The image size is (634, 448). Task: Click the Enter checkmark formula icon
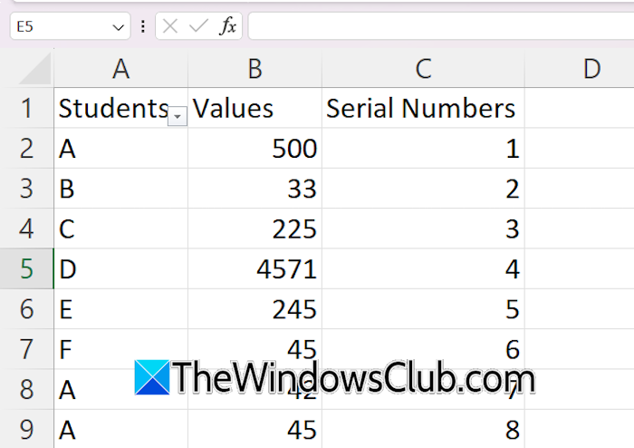198,26
